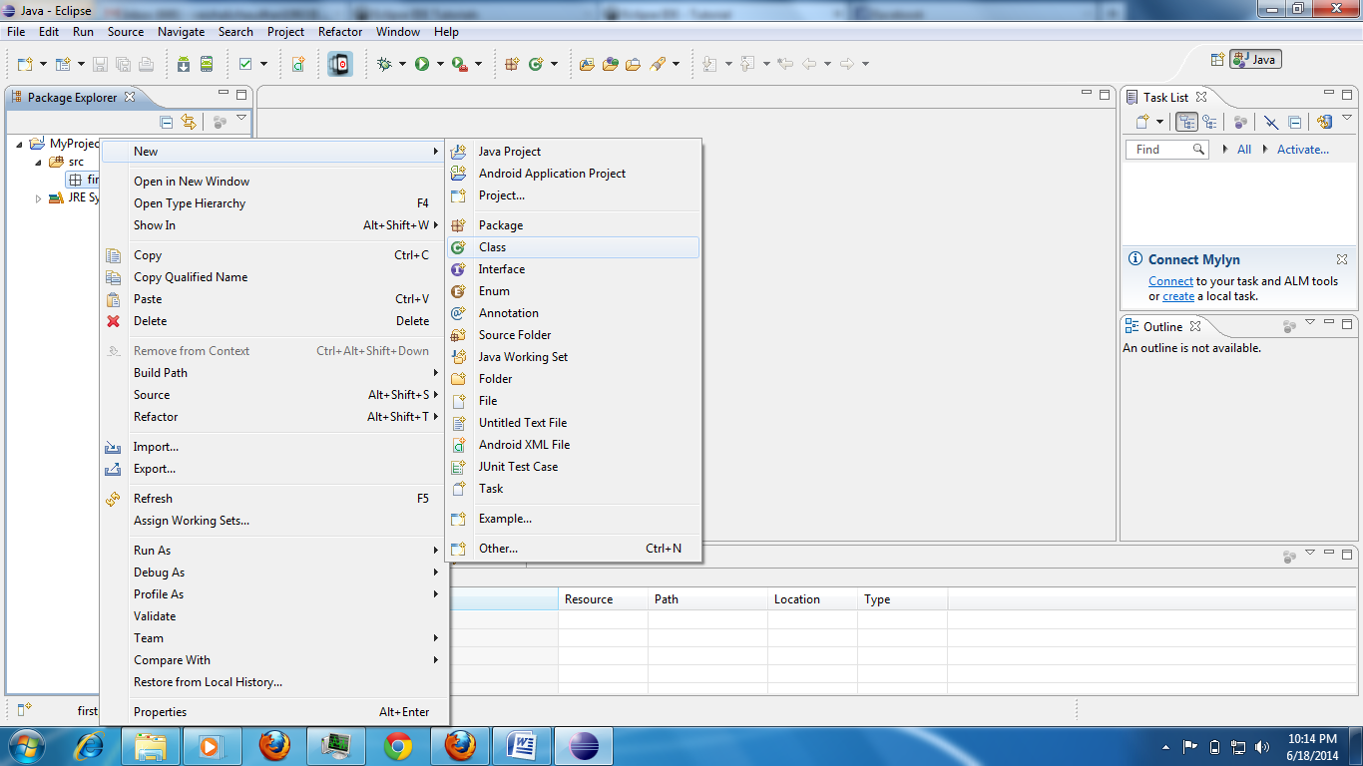Open the Run dropdown arrow

[x=439, y=64]
